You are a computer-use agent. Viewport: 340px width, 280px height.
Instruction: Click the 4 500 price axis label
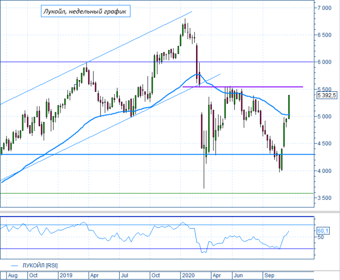pos(324,143)
